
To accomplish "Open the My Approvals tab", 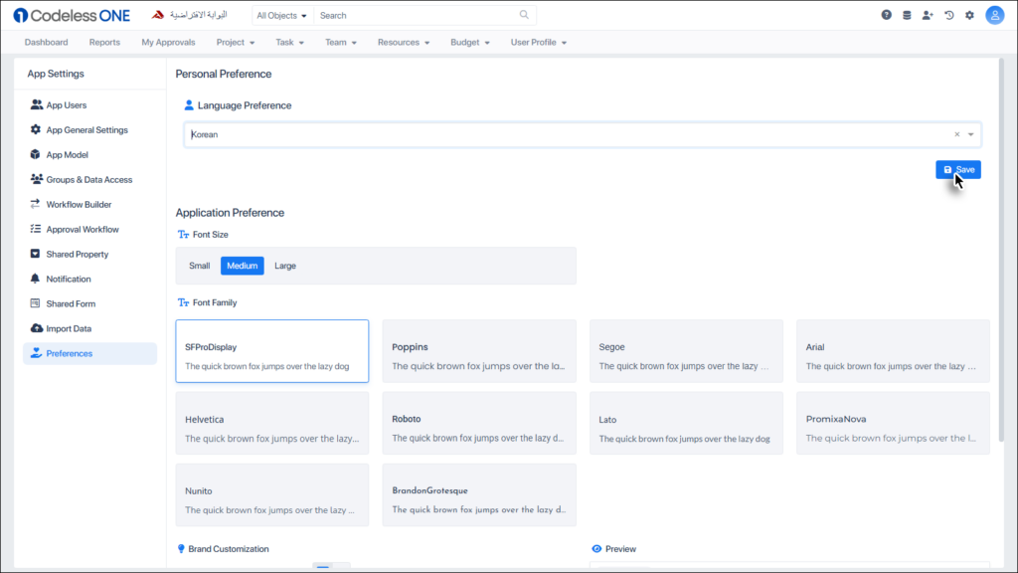I will pyautogui.click(x=168, y=42).
